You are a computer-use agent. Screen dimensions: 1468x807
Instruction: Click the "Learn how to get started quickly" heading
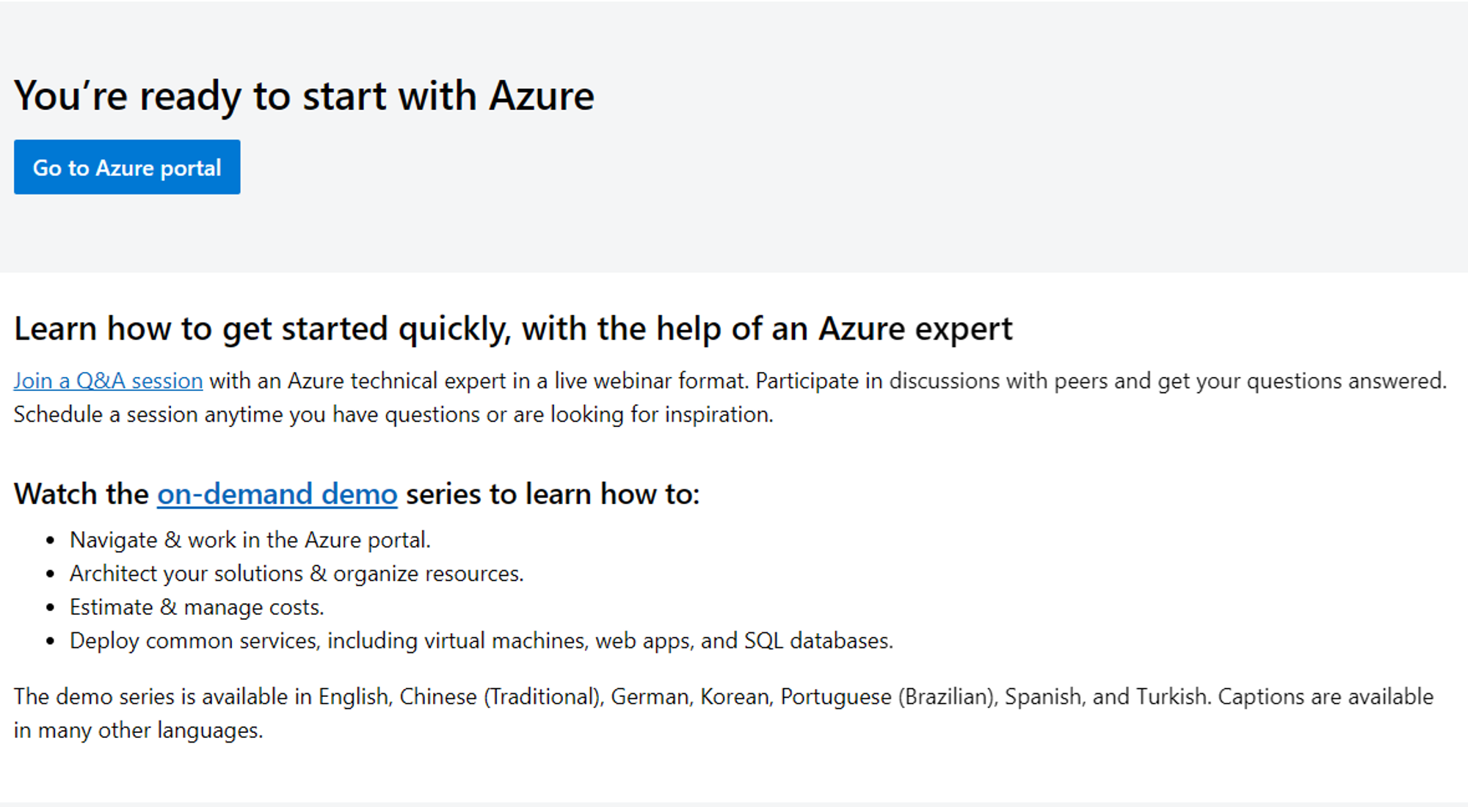click(x=513, y=329)
